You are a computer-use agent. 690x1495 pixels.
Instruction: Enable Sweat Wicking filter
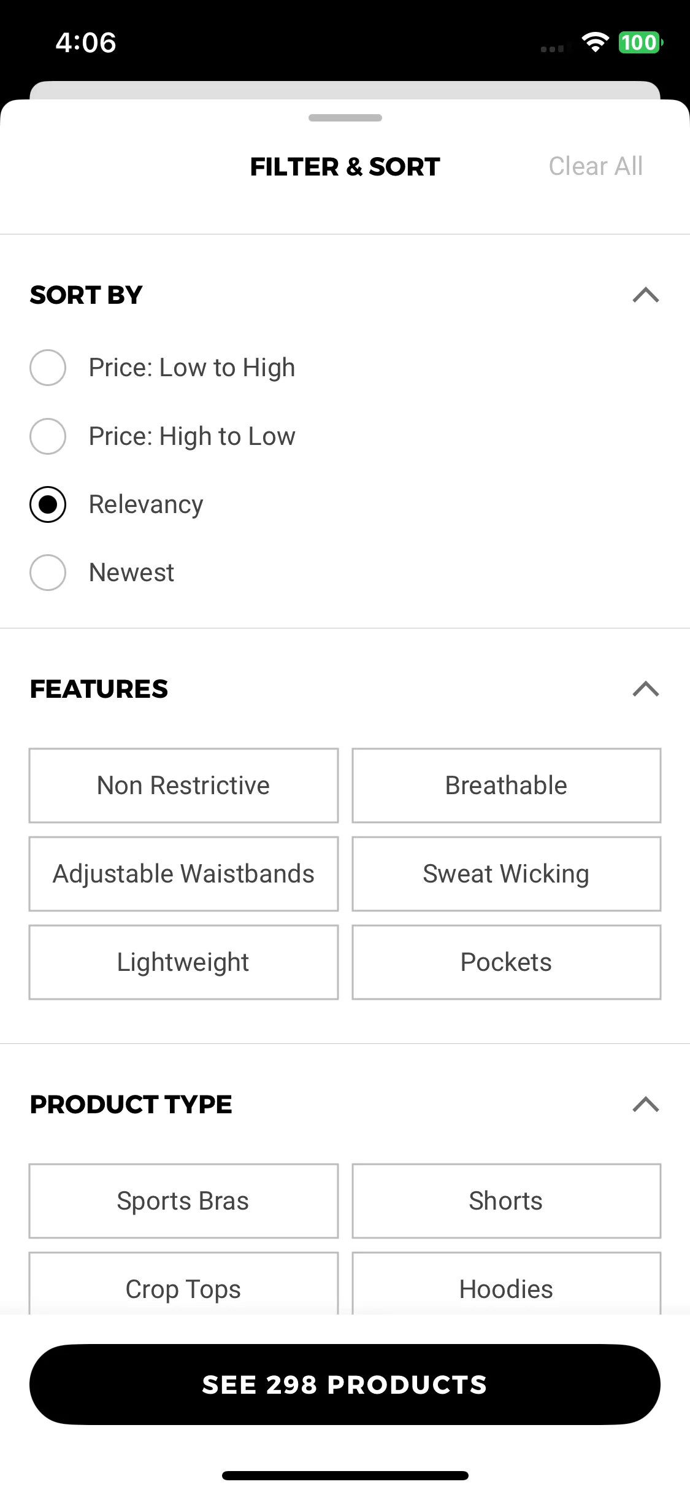coord(506,874)
